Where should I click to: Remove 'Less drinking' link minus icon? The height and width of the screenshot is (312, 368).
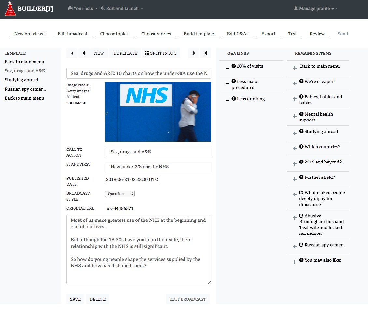[x=227, y=101]
